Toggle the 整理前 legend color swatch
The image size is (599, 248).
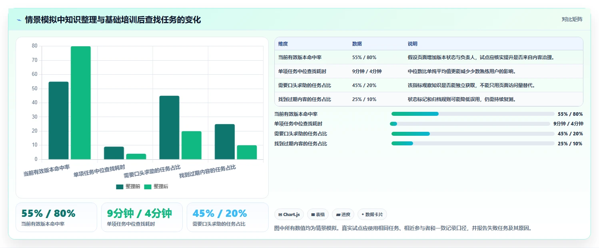click(x=120, y=186)
